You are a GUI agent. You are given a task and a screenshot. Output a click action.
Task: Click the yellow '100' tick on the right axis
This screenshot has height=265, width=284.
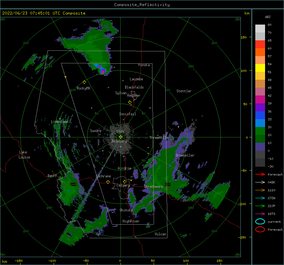tap(244, 71)
